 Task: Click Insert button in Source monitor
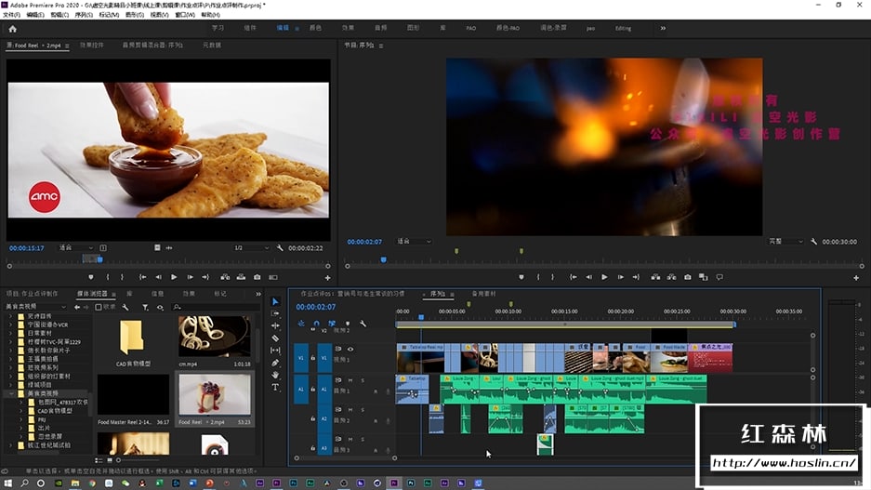pos(225,277)
